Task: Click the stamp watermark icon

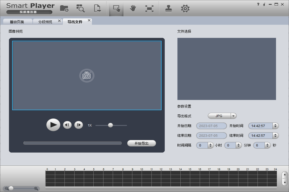Action: pos(168,9)
